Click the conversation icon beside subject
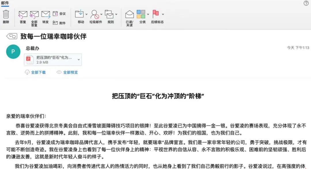This screenshot has height=169, width=311. coord(12,36)
